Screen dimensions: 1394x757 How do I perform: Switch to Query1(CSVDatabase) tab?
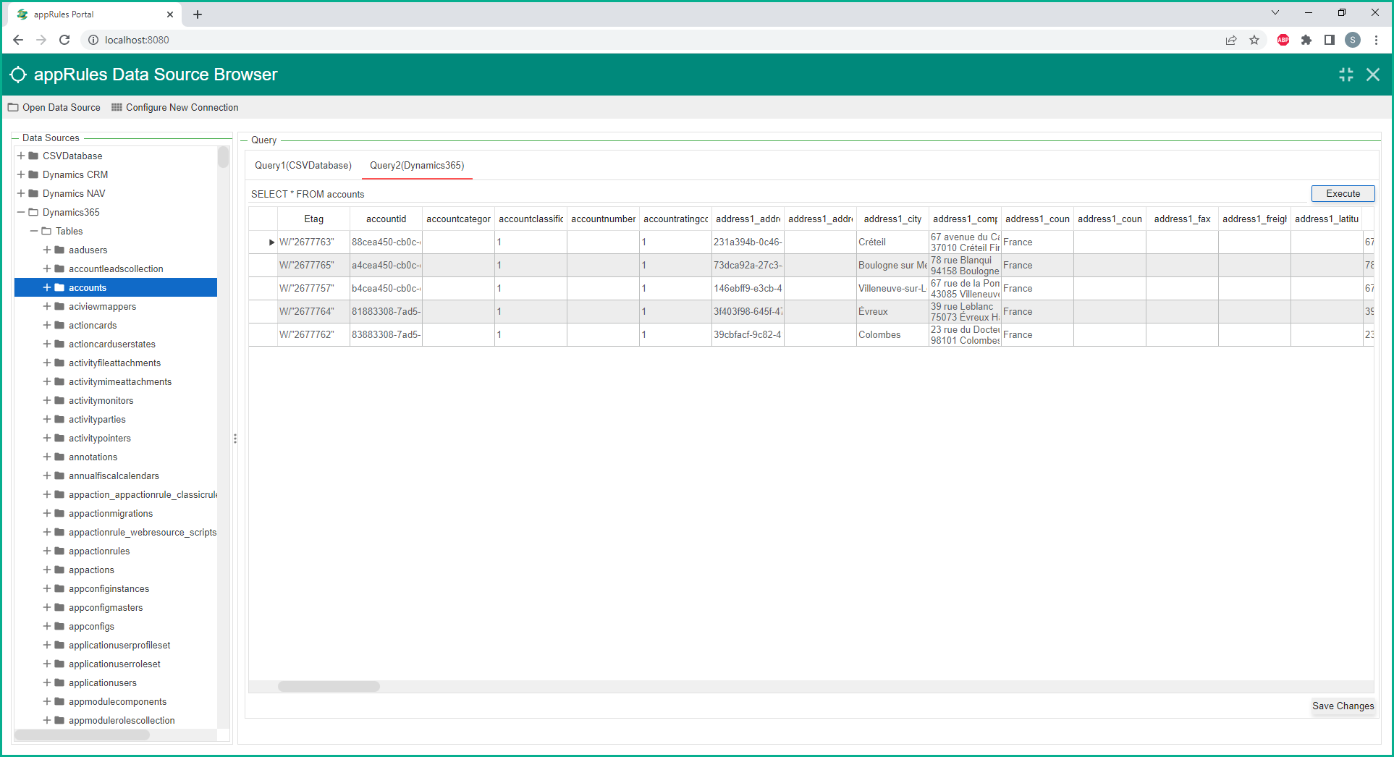tap(303, 165)
